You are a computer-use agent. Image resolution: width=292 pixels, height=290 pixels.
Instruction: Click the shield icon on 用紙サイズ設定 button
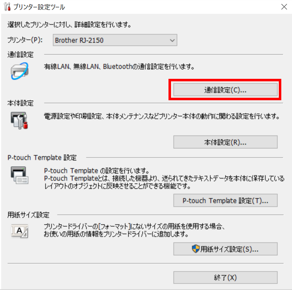196,249
